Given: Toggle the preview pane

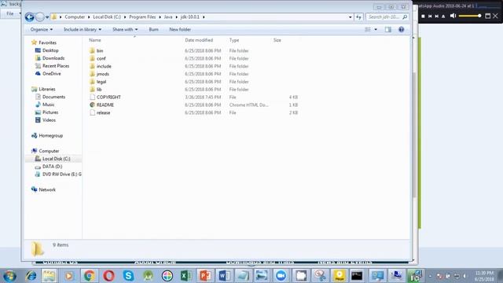Looking at the screenshot, I should pyautogui.click(x=388, y=30).
